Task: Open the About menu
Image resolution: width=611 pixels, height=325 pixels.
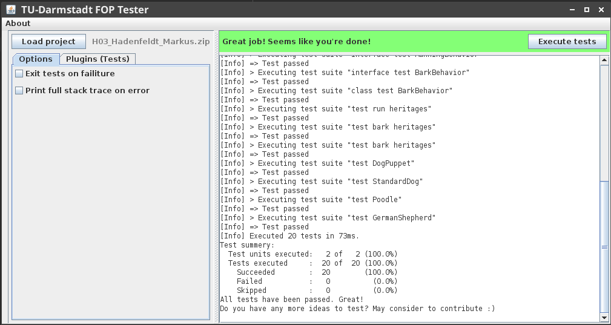Action: pos(18,24)
